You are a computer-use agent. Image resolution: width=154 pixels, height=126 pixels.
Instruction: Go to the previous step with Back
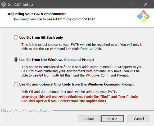tap(89, 119)
